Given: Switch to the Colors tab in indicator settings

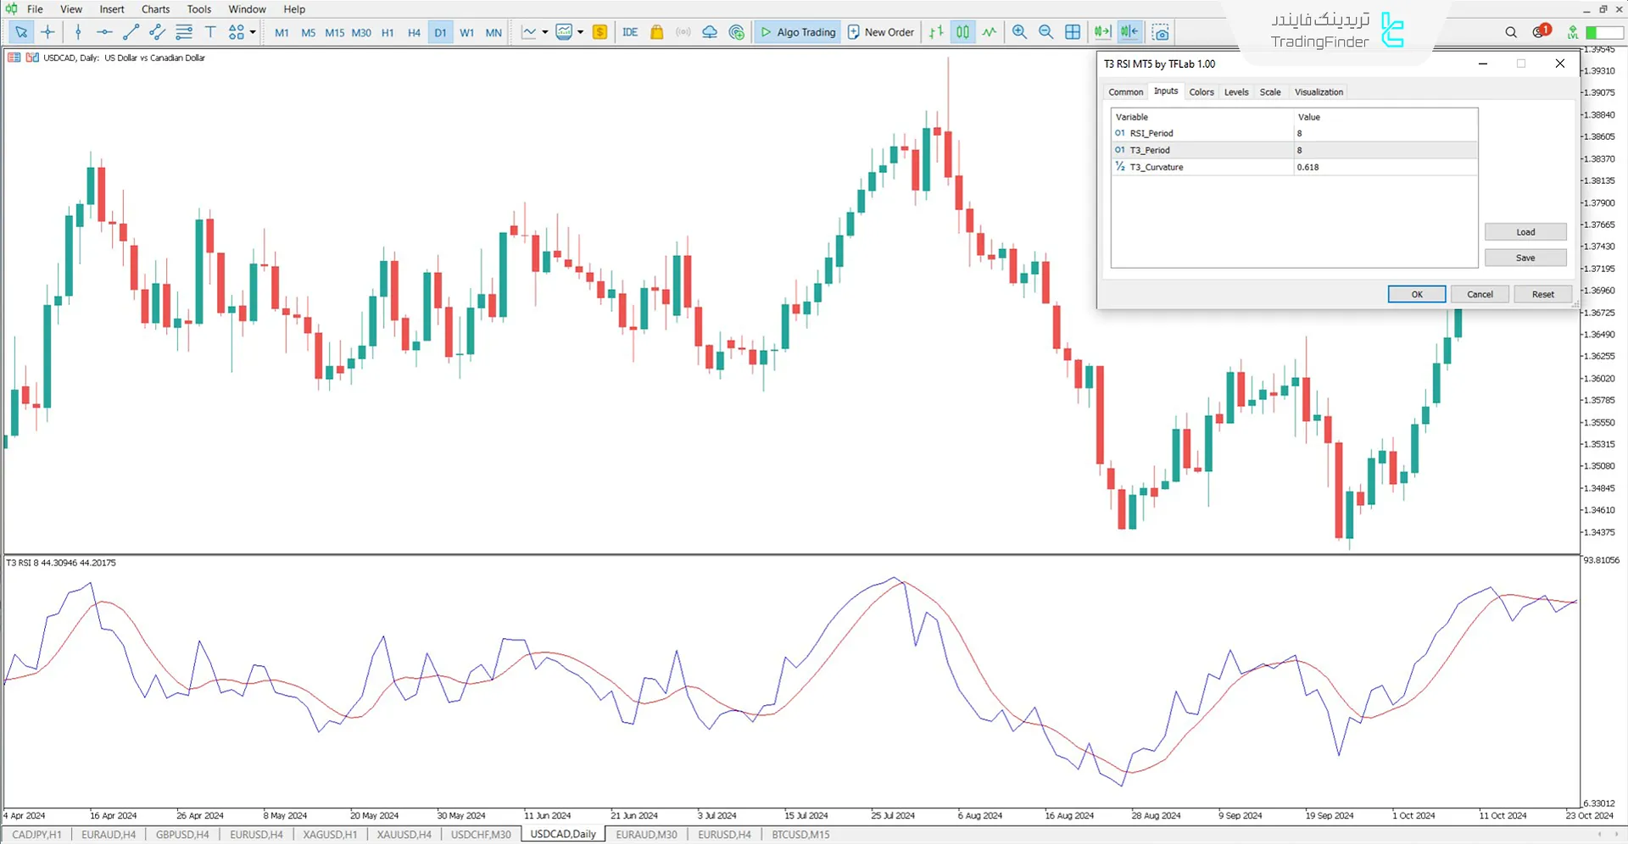Looking at the screenshot, I should click(1201, 92).
